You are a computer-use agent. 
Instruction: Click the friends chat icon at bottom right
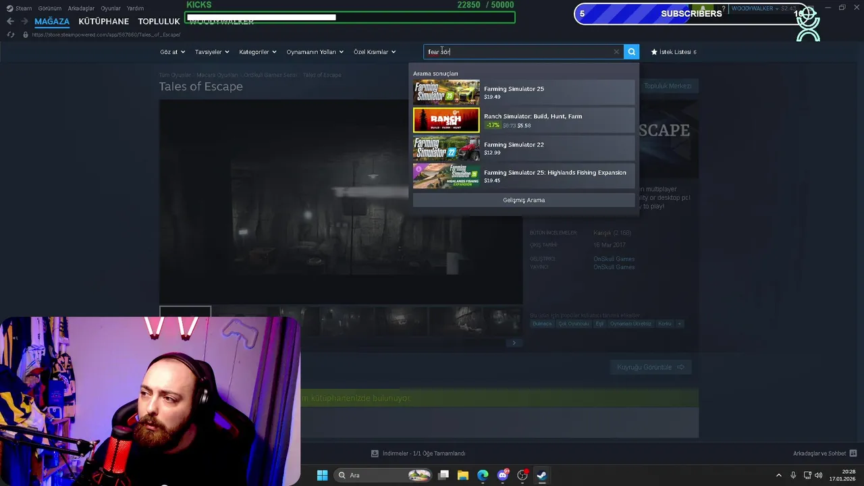[x=853, y=454]
